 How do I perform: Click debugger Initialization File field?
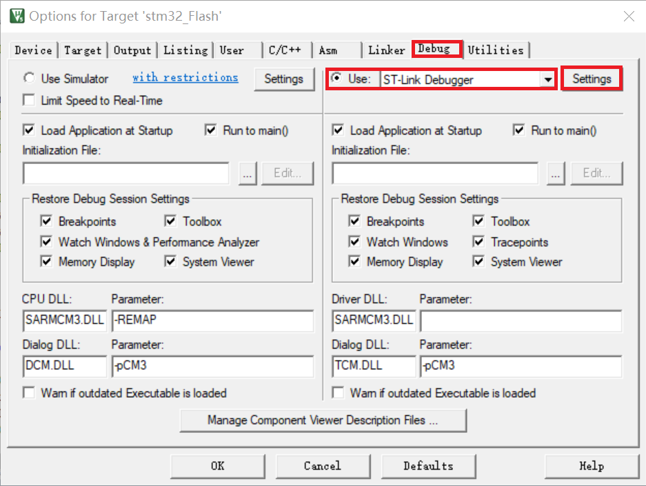click(435, 174)
